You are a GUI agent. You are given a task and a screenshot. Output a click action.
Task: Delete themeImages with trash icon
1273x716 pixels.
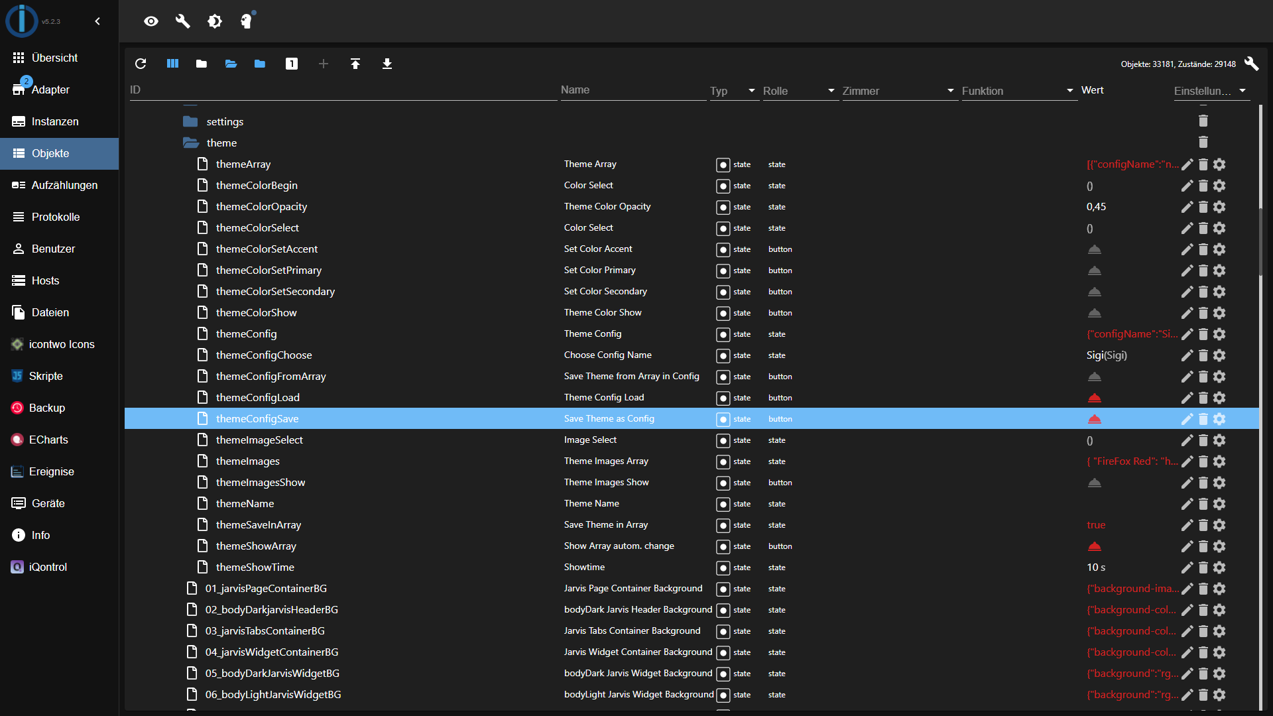point(1203,461)
